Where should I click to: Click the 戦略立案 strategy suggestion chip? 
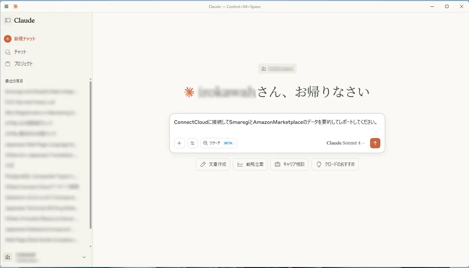[x=250, y=164]
